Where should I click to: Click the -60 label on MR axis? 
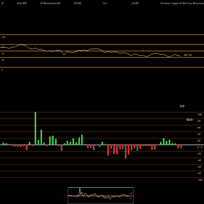click(x=199, y=167)
